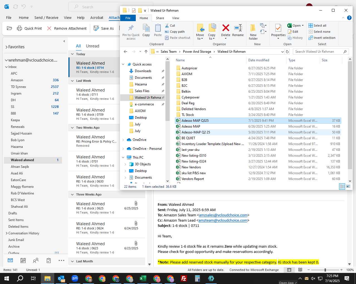Click the Name column header
Screen dimensions: 356x284
point(180,60)
